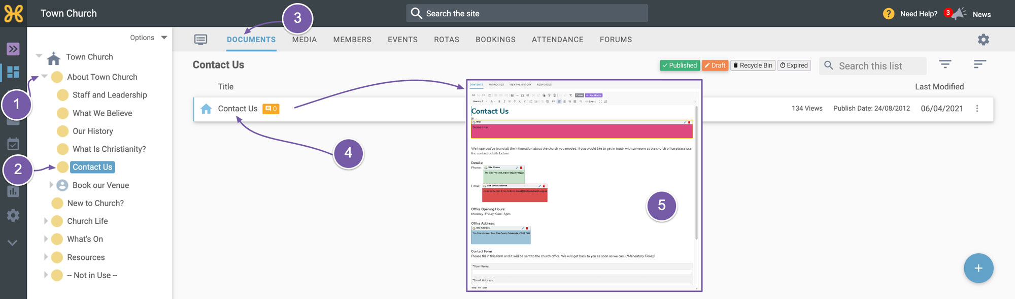Image resolution: width=1015 pixels, height=299 pixels.
Task: Switch to the Rotas tab
Action: pos(447,40)
